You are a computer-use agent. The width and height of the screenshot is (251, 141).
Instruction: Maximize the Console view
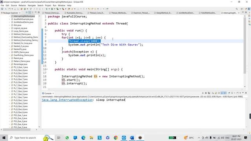tap(246, 93)
